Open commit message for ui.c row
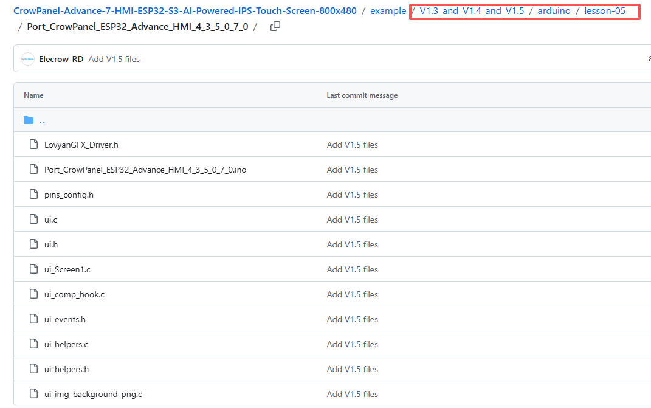This screenshot has width=651, height=408. (352, 220)
